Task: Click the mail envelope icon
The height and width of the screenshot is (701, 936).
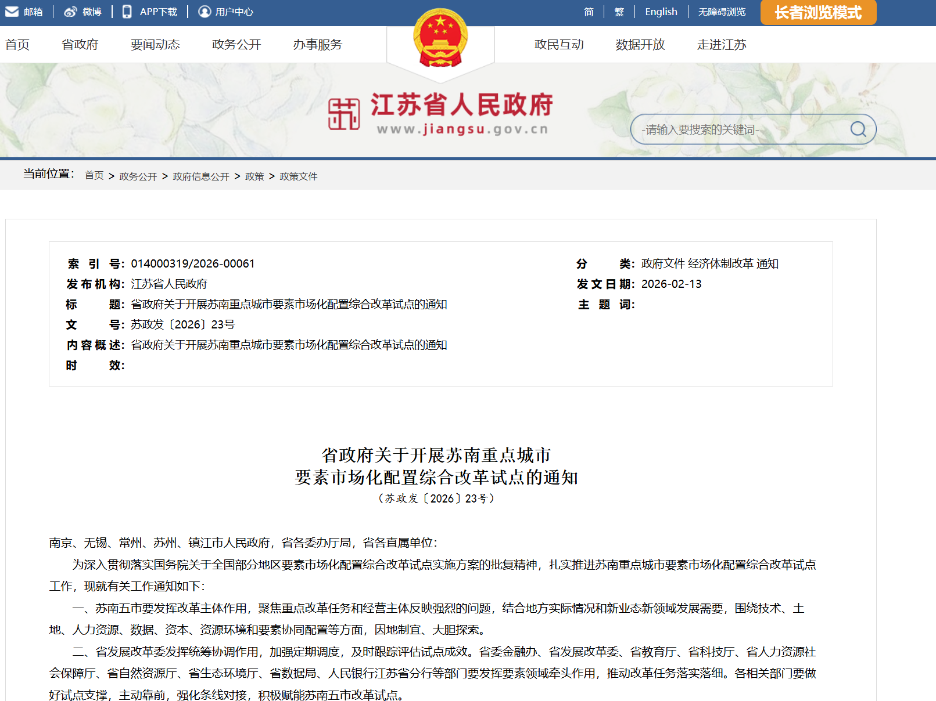Action: [12, 12]
